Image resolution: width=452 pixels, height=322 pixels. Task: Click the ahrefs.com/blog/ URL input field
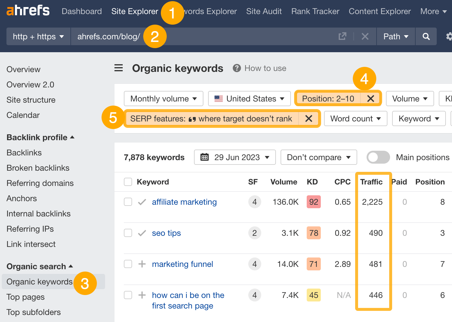pos(109,36)
